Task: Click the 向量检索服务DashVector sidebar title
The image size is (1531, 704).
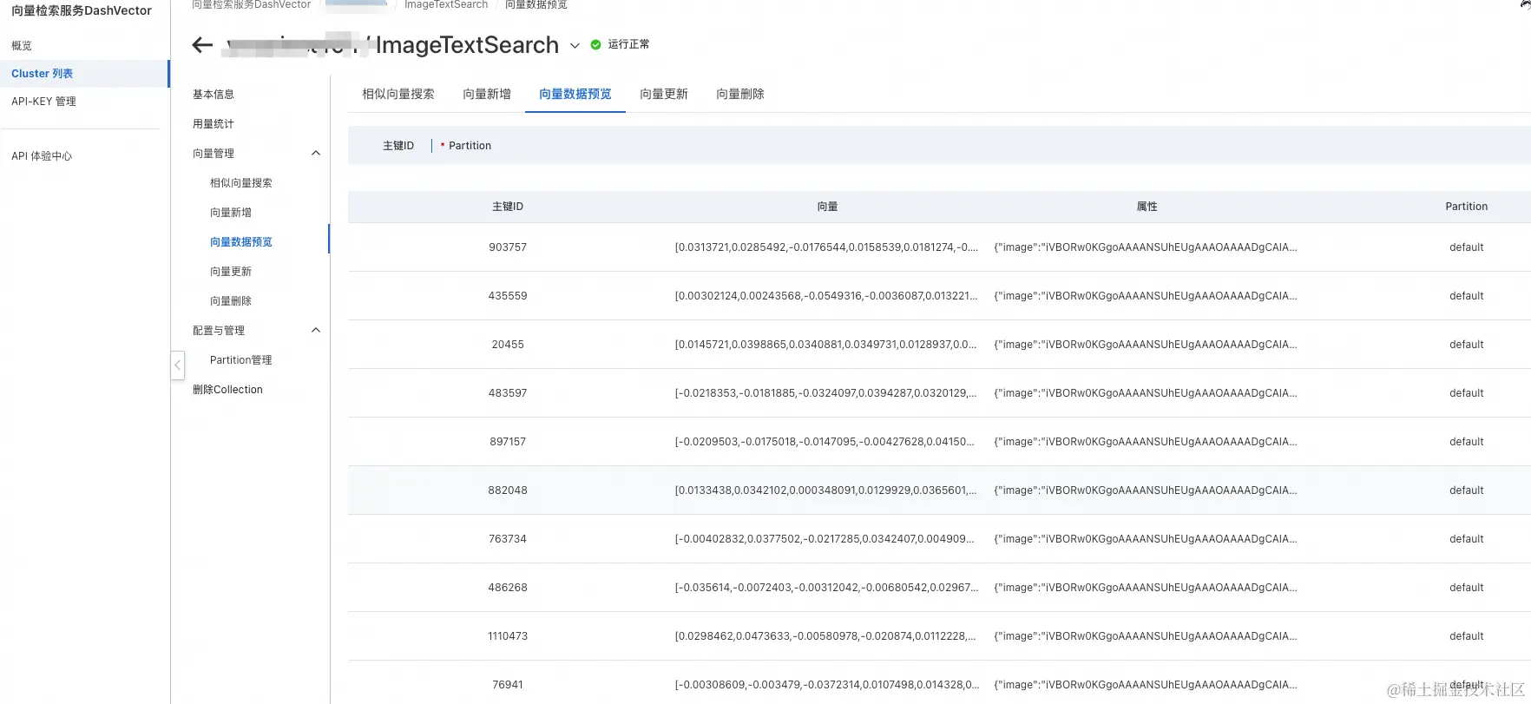Action: pyautogui.click(x=82, y=10)
